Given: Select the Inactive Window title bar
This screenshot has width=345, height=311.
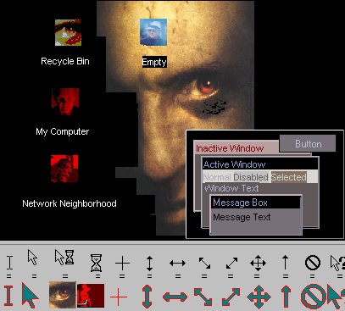Looking at the screenshot, I should pyautogui.click(x=236, y=148).
